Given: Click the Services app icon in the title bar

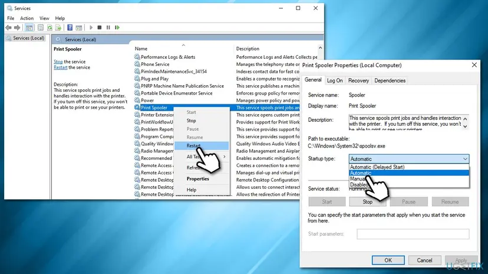Looking at the screenshot, I should coord(9,8).
